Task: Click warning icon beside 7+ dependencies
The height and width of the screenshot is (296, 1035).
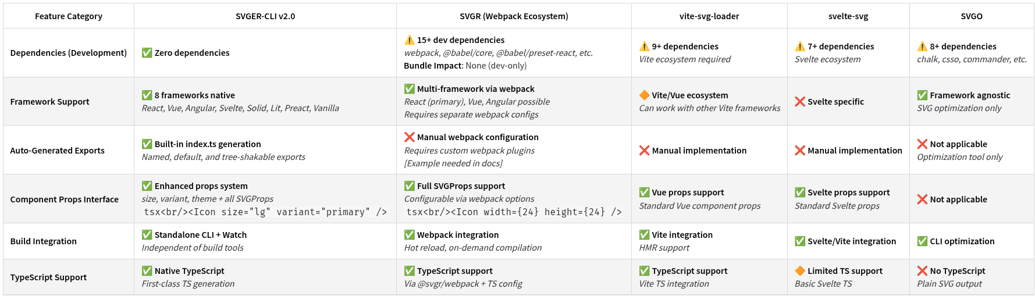Action: pos(800,47)
